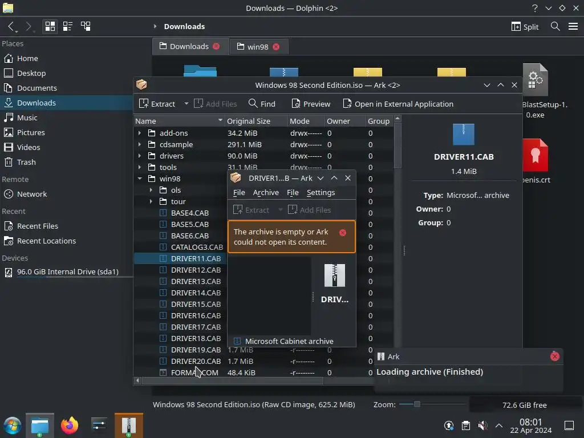This screenshot has height=438, width=584.
Task: Close the win98 tab
Action: (x=275, y=47)
